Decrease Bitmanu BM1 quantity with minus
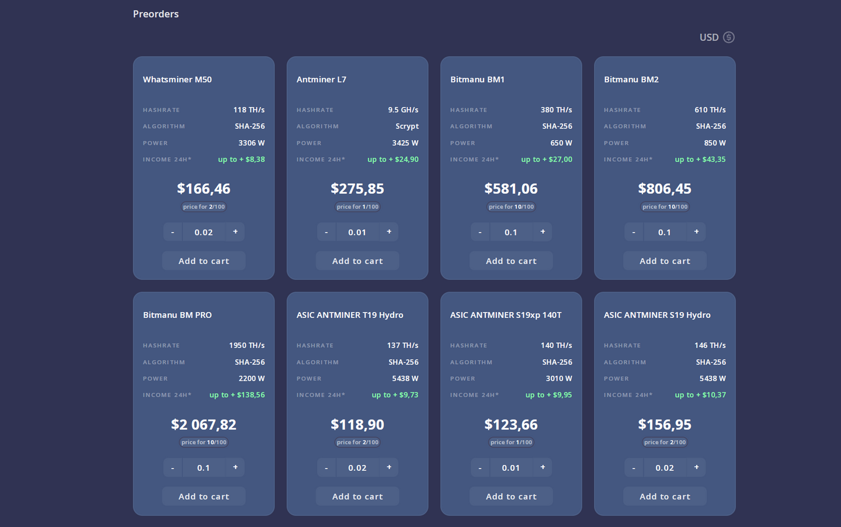 (x=480, y=232)
